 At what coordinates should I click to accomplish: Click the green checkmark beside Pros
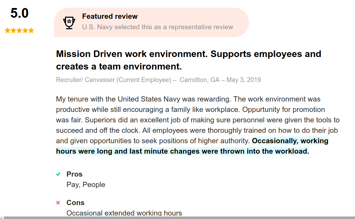[58, 174]
